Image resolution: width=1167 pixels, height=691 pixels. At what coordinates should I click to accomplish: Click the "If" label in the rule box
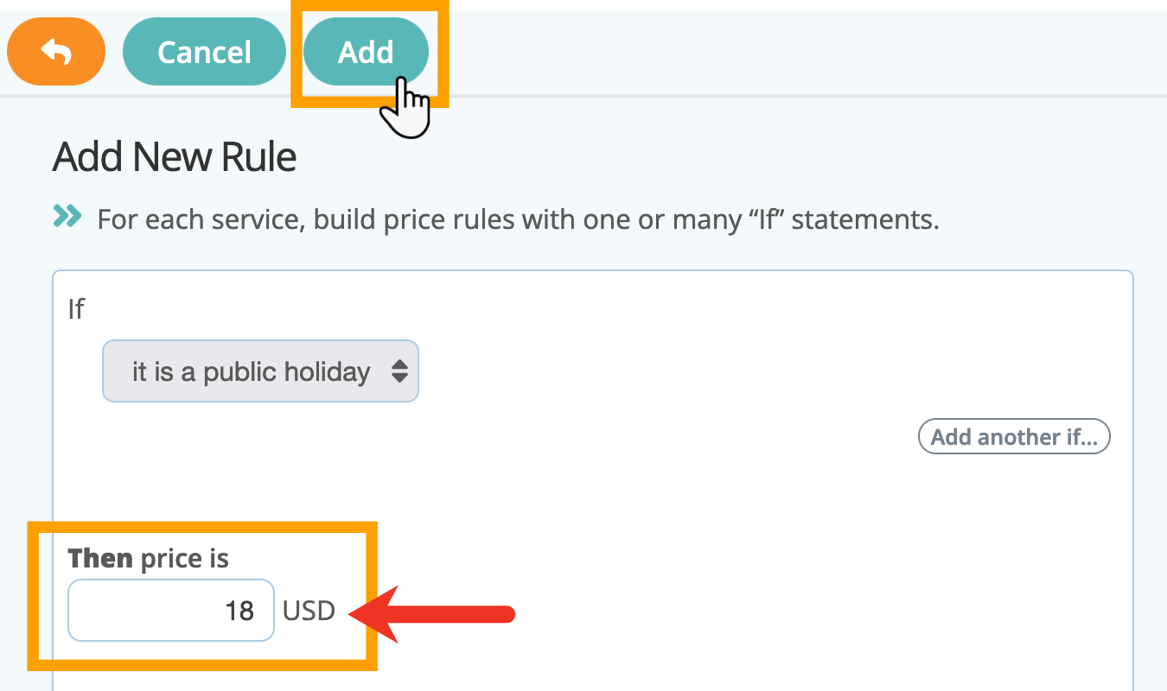coord(76,309)
